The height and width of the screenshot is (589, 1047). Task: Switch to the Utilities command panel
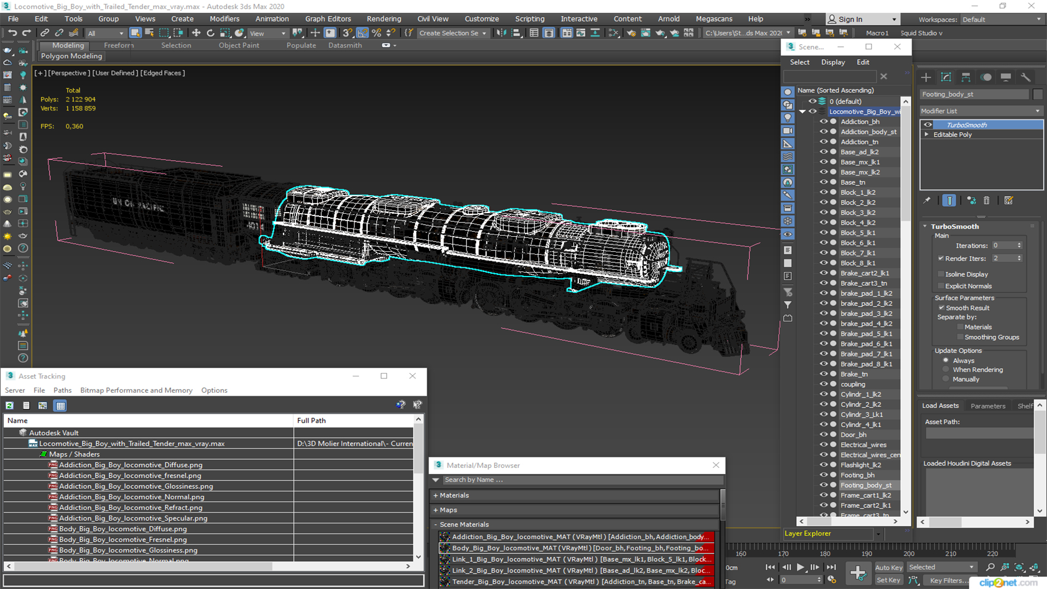1026,77
